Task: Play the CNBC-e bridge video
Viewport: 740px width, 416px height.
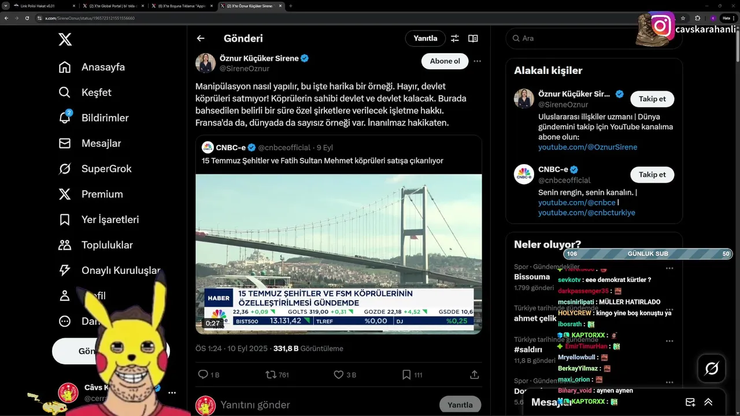Action: (338, 253)
